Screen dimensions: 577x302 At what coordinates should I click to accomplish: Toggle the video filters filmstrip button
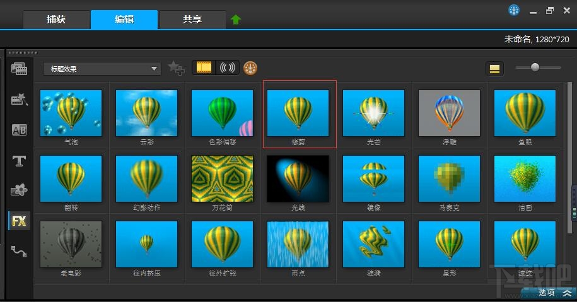[x=204, y=67]
